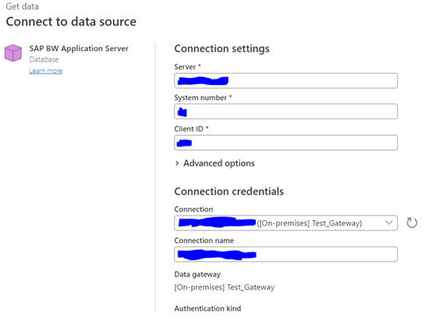Click the Connection credentials heading

pyautogui.click(x=229, y=191)
